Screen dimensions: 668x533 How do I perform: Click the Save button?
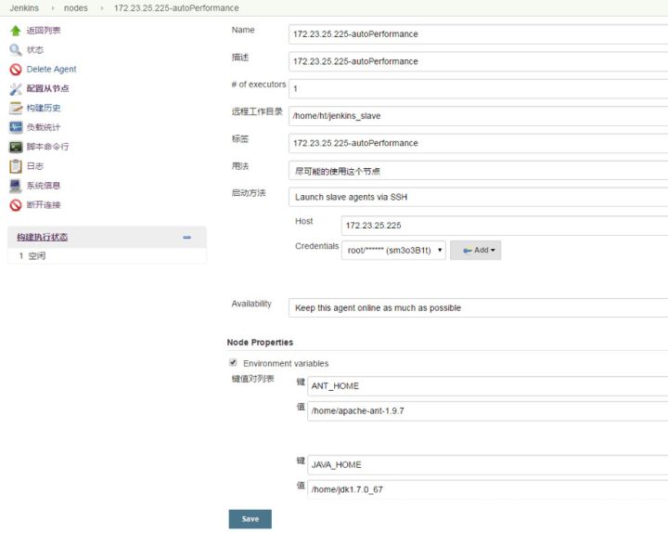[x=250, y=519]
